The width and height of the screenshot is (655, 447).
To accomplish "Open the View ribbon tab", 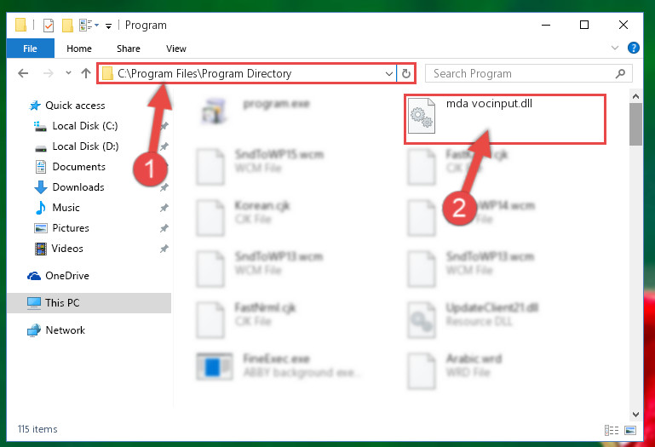I will (175, 49).
